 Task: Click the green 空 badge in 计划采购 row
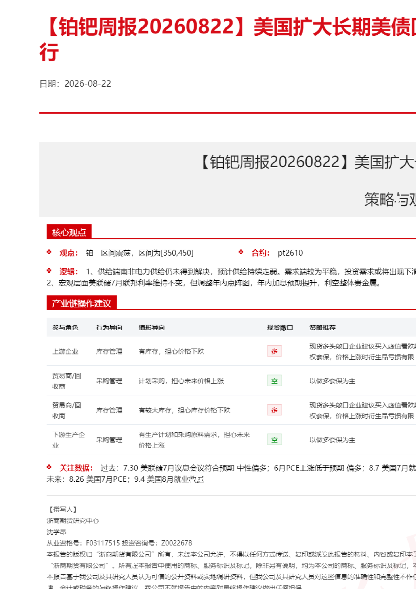(275, 381)
